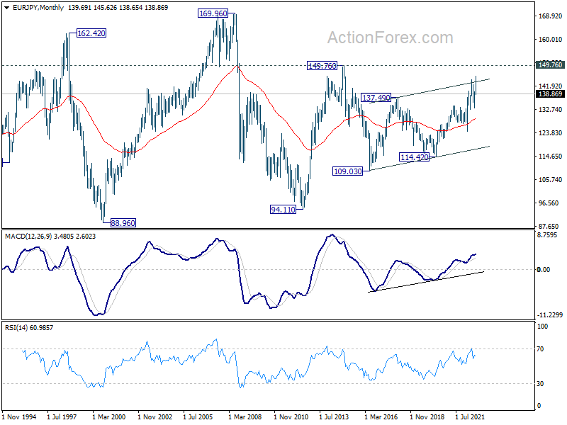
Task: Click the 1 Nov 1994 date marker
Action: click(21, 418)
